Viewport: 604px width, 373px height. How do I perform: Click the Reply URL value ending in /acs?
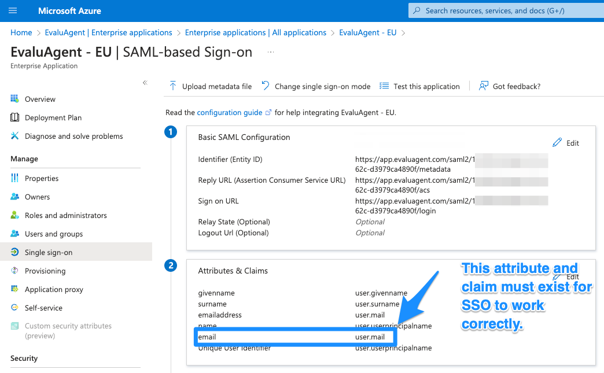[415, 185]
